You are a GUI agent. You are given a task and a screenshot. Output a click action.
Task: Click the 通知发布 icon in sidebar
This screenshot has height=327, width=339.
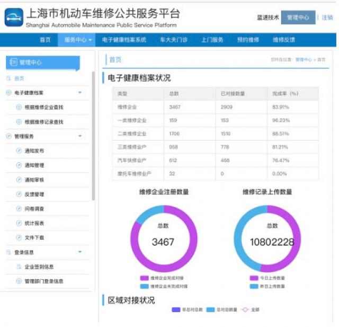[19, 151]
